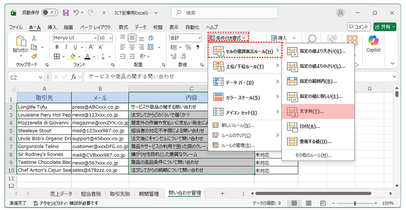Image resolution: width=406 pixels, height=210 pixels.
Task: Open the 会計 number format dropdown
Action: (200, 38)
